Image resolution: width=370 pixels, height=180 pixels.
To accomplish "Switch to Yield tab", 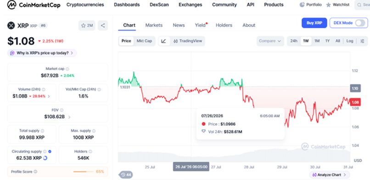I will tap(201, 25).
